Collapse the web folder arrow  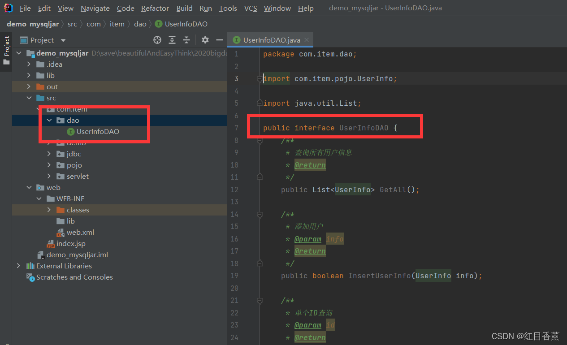(x=29, y=187)
